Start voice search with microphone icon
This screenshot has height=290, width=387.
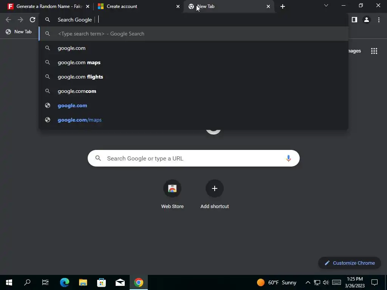coord(288,158)
